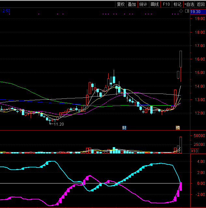Click the 17.00 price axis label
Screen dimensions: 206x208
pos(200,46)
